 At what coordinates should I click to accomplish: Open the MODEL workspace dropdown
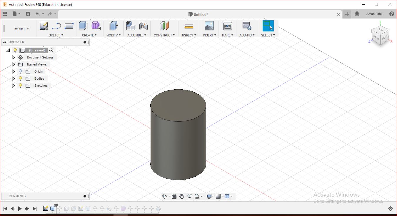coord(21,29)
